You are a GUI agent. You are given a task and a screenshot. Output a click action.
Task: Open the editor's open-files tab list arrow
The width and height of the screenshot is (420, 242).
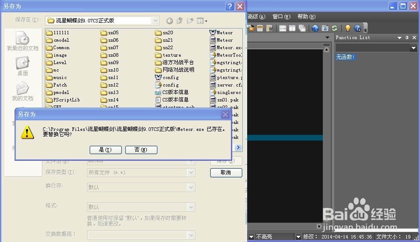coord(327,37)
